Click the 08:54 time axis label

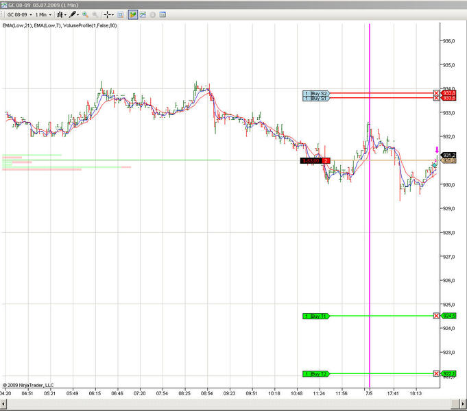tap(206, 393)
